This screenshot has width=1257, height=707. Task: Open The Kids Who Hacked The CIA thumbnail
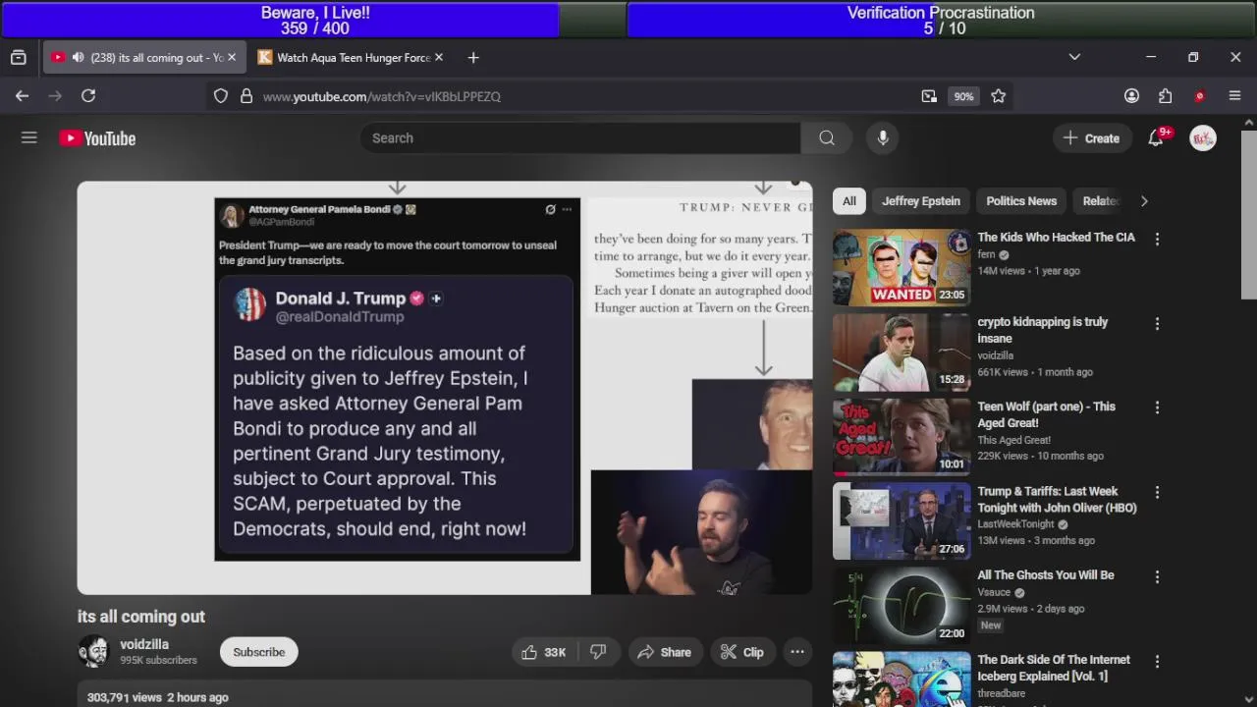coord(902,267)
